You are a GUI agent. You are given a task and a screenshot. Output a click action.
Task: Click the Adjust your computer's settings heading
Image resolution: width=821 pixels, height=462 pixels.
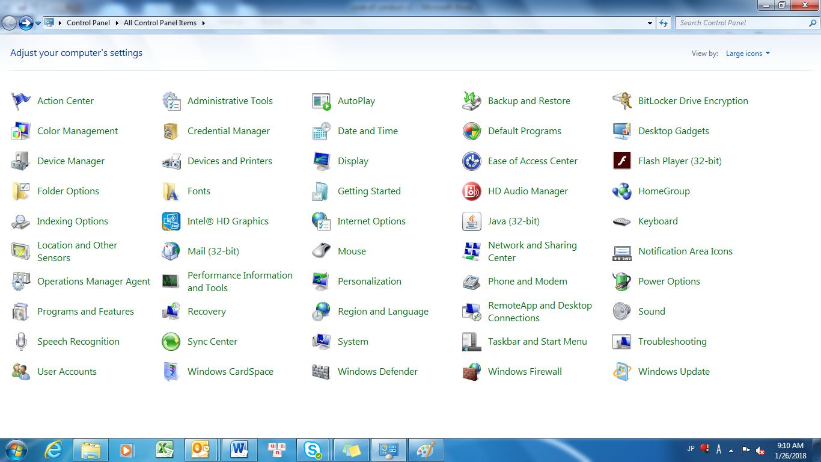click(76, 53)
